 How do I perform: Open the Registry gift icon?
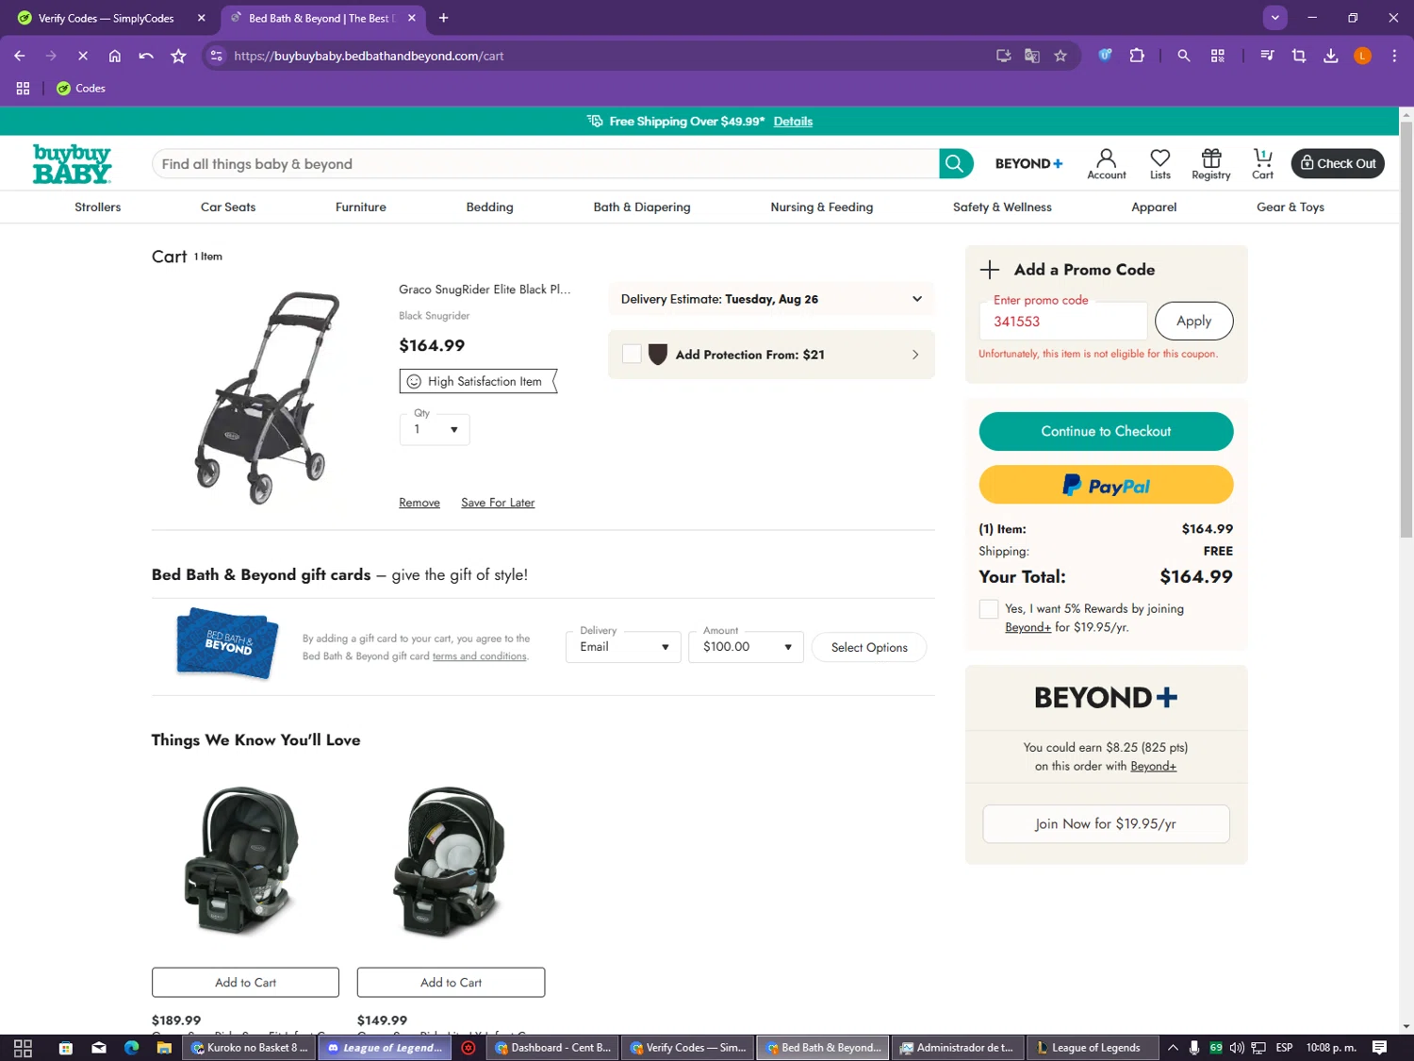tap(1211, 164)
